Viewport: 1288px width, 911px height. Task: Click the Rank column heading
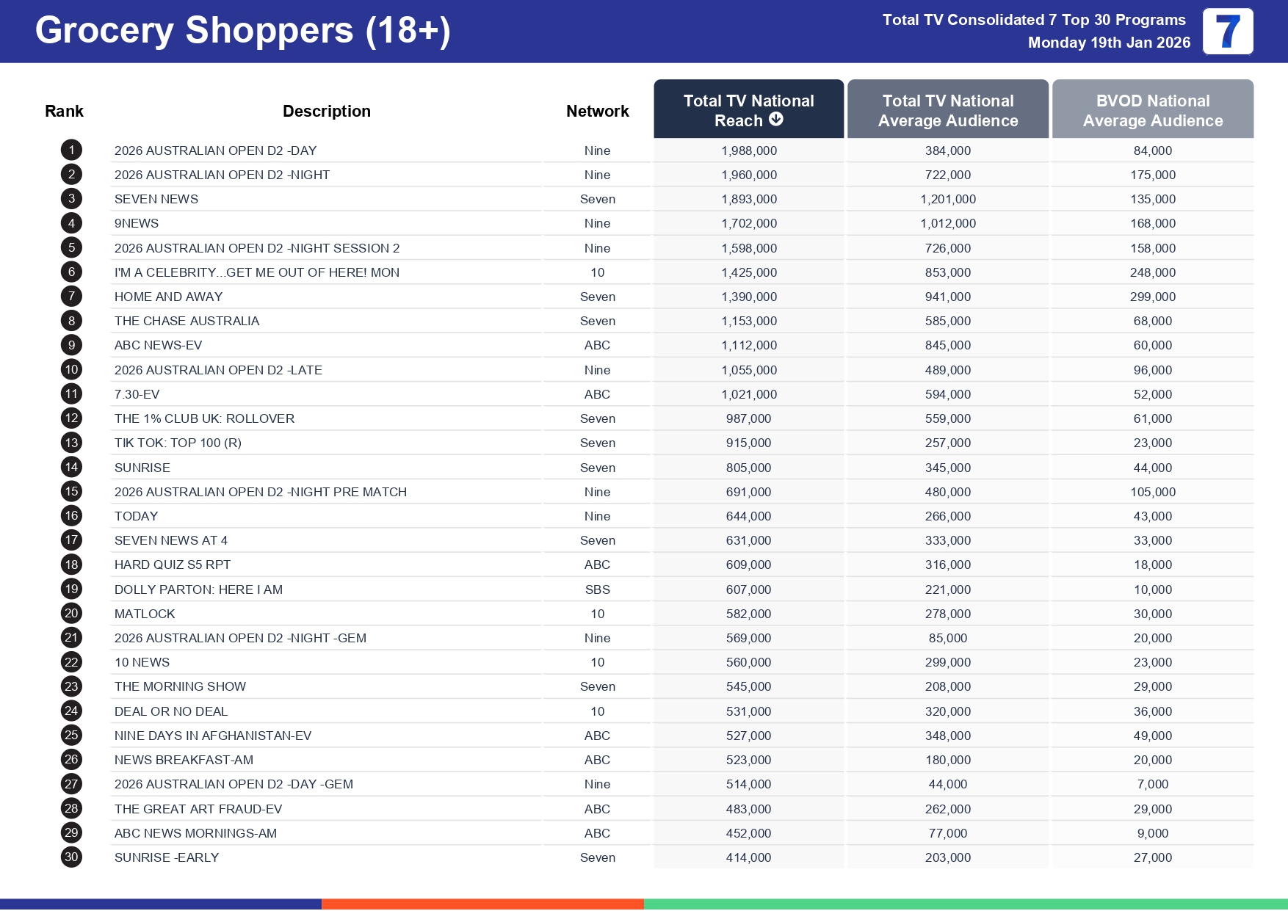(64, 111)
